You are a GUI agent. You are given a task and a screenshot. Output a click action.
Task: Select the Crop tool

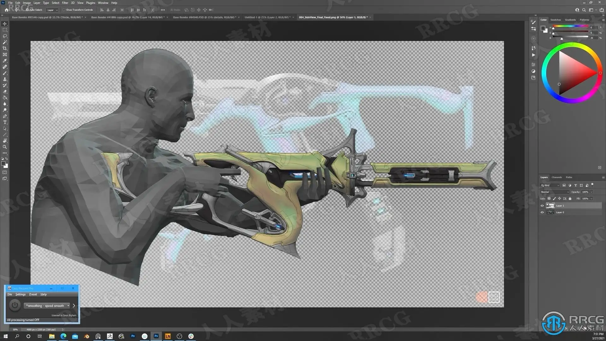pos(5,48)
